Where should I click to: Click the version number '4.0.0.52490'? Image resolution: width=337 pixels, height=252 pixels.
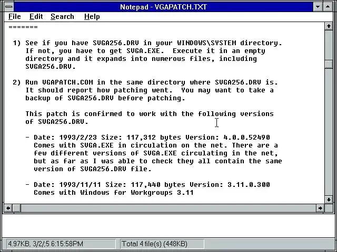[247, 138]
